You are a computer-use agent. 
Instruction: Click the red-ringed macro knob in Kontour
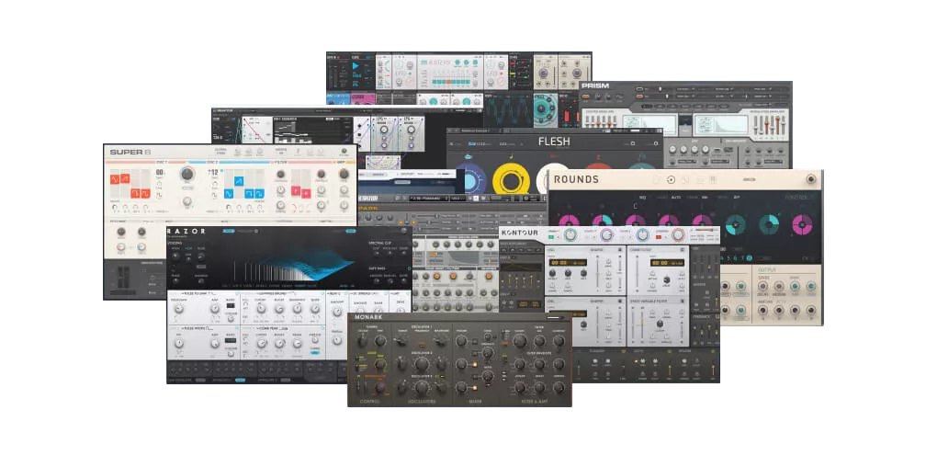coord(679,235)
